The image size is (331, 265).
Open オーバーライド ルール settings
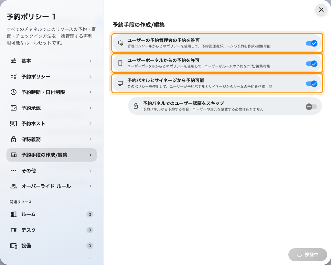[x=51, y=186]
